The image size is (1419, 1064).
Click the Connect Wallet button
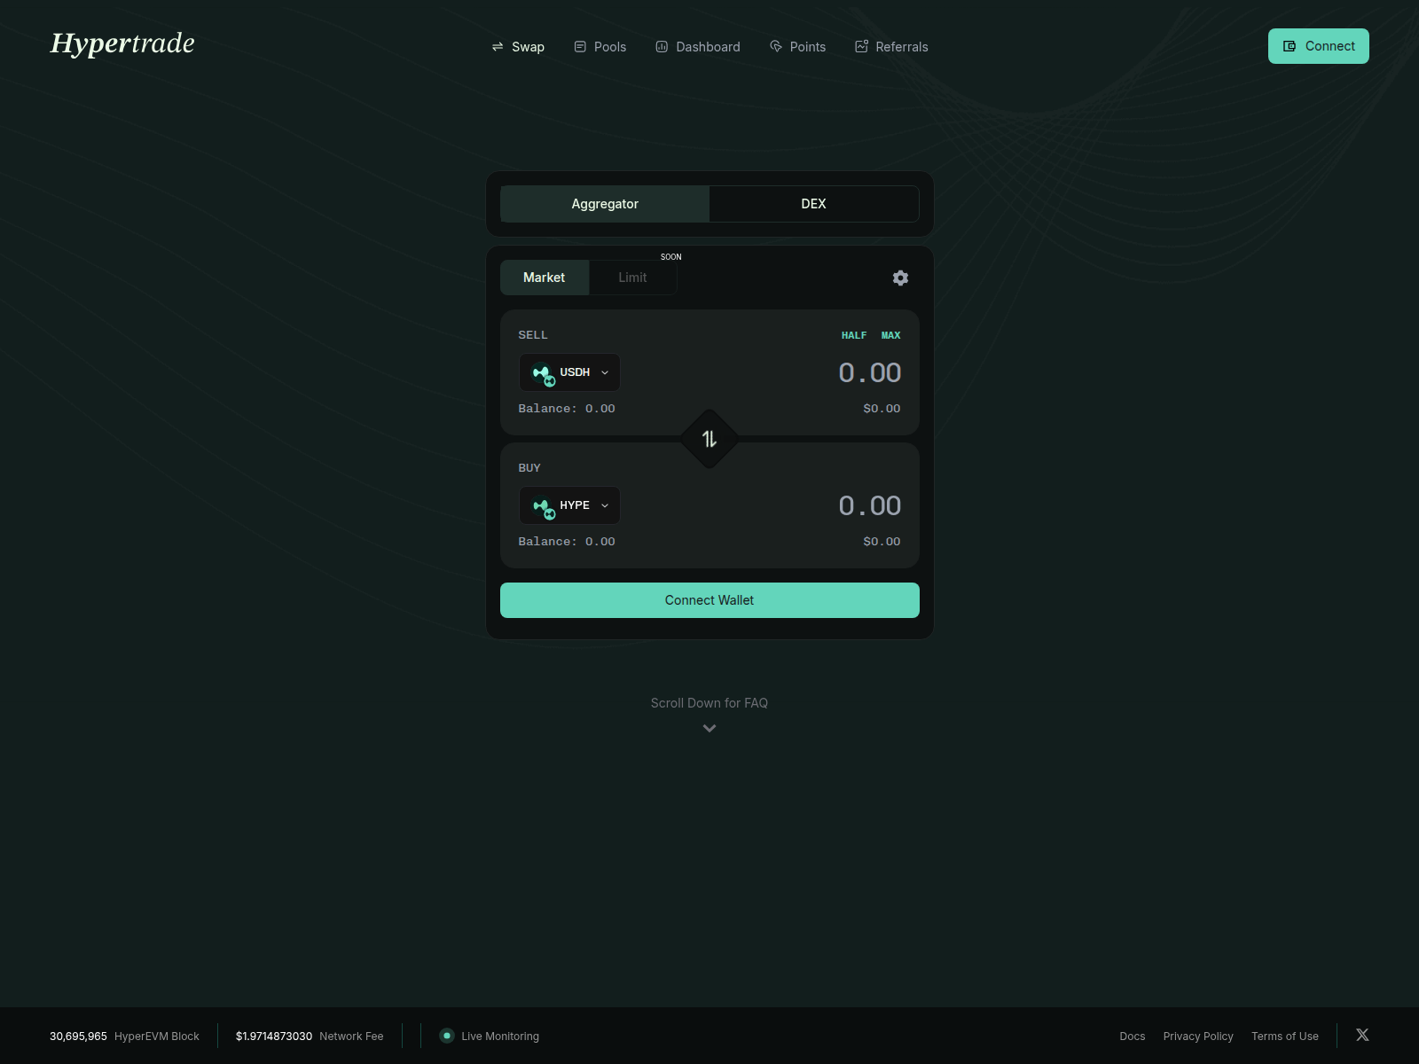click(709, 600)
